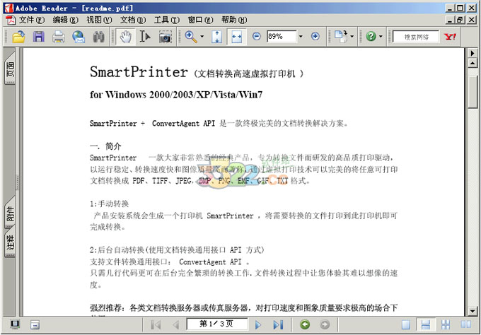
Task: Go to the next page button
Action: coord(258,324)
